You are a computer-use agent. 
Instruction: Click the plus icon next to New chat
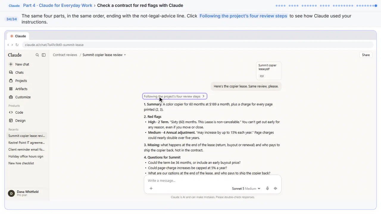tap(11, 64)
